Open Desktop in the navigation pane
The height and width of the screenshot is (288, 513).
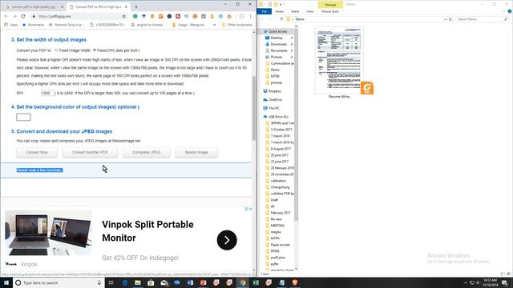(277, 38)
